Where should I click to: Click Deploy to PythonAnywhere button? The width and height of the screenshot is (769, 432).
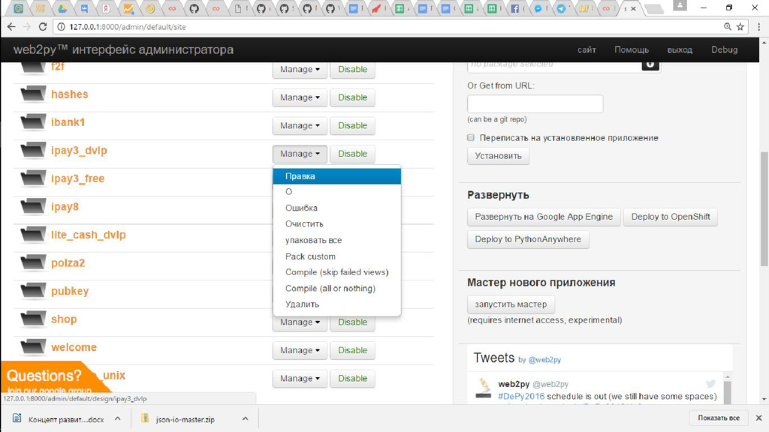point(528,239)
